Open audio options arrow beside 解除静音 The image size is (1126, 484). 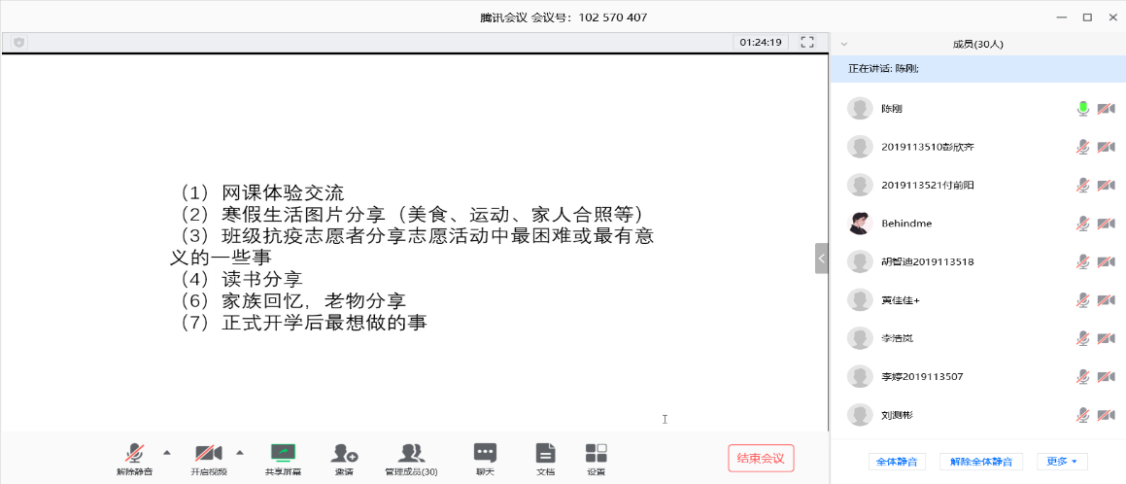pos(167,452)
